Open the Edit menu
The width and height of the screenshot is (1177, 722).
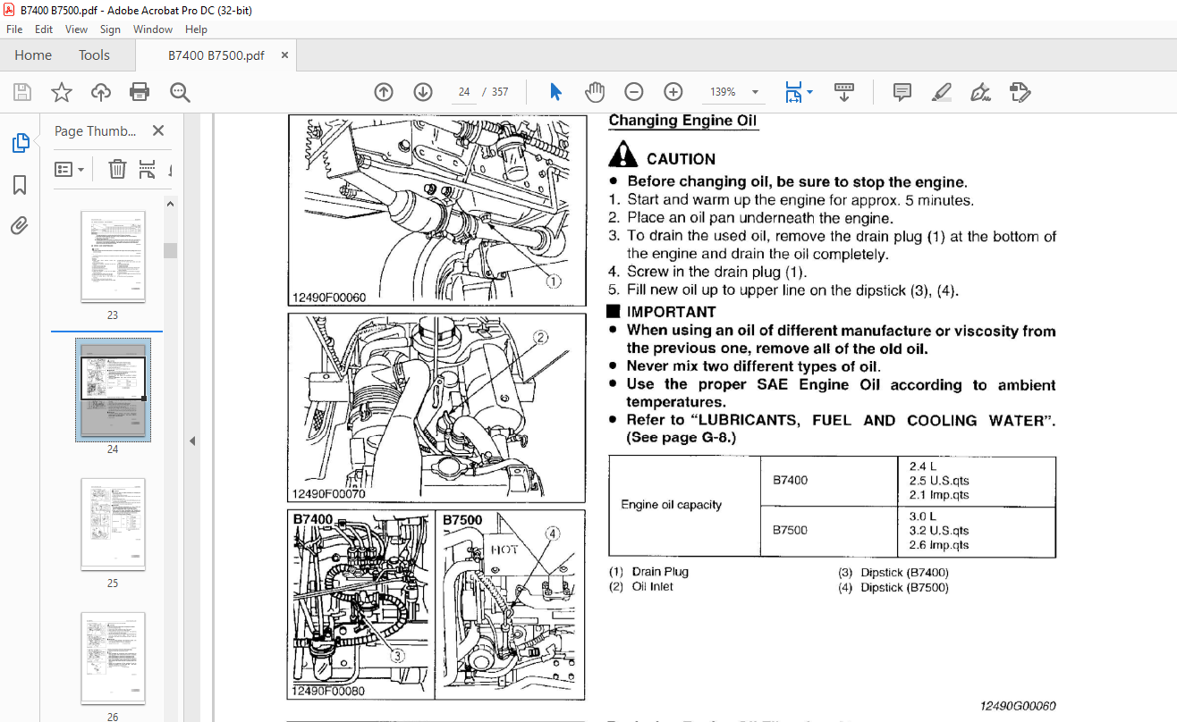pos(44,29)
